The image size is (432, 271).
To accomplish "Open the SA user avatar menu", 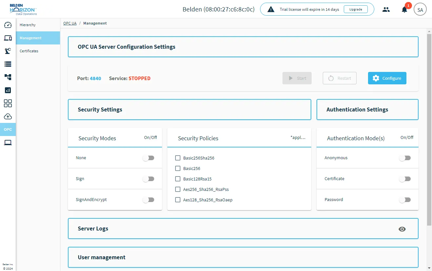I will coord(420,9).
